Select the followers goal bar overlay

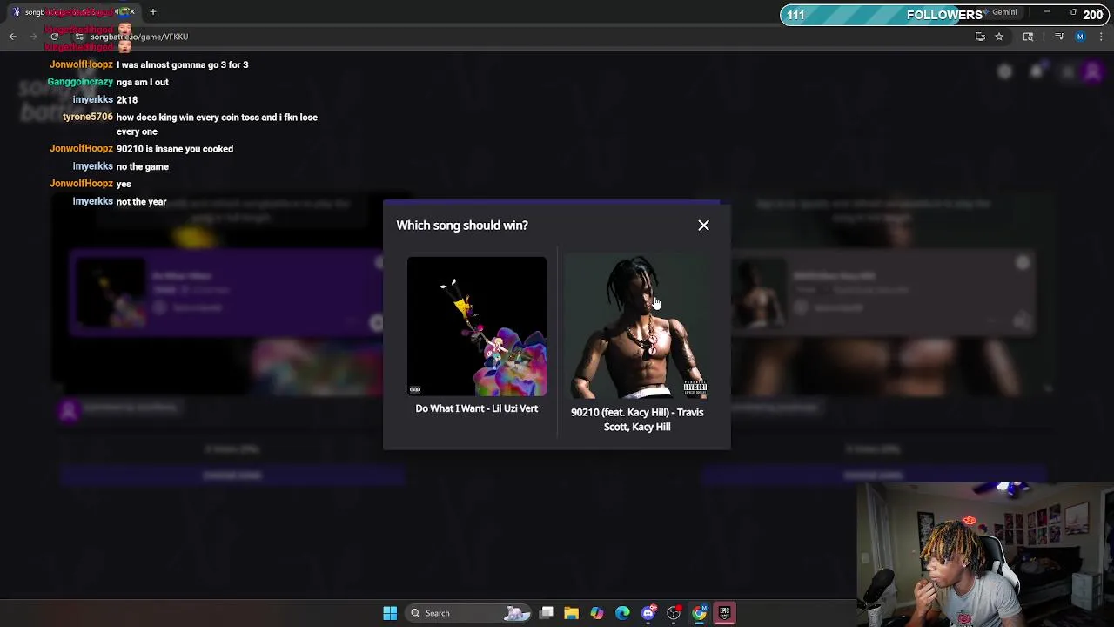click(946, 15)
